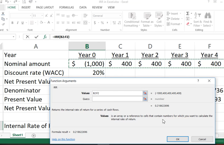The height and width of the screenshot is (145, 224).
Task: Close the Function Arguments dialog
Action: coord(209,81)
